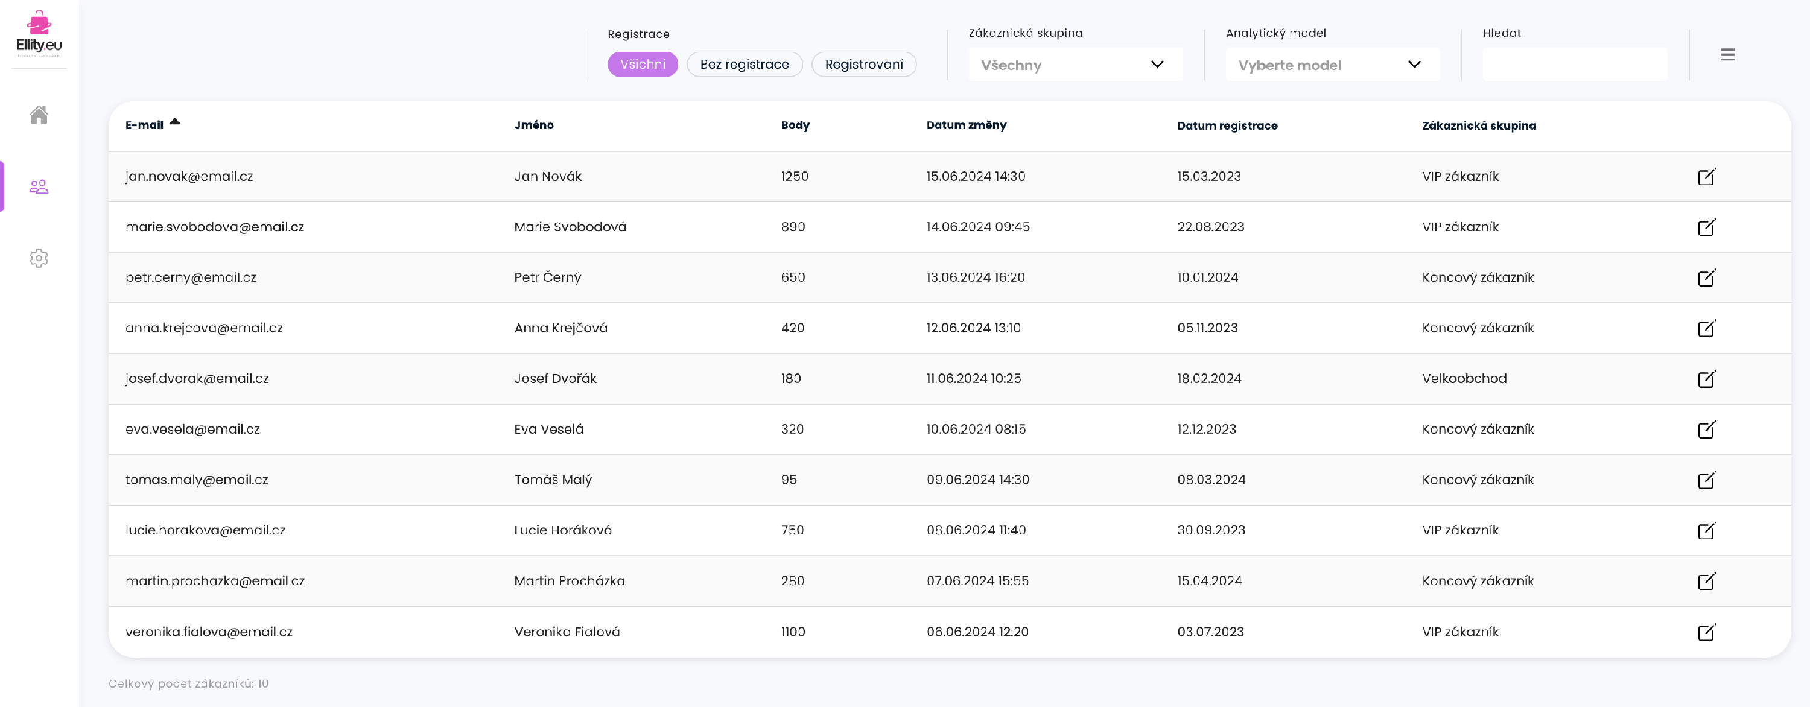Screen dimensions: 1810x707
Task: Open the home icon in sidebar
Action: 39,115
